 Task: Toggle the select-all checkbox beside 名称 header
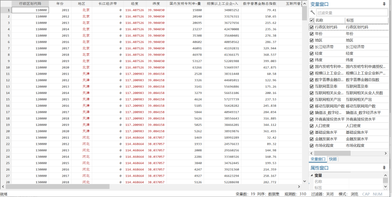coord(311,20)
